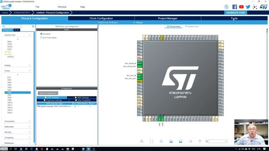
Task: Open the Window menu
Action: coord(62,7)
